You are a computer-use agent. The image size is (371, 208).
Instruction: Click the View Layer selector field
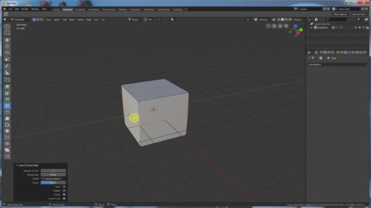point(349,9)
